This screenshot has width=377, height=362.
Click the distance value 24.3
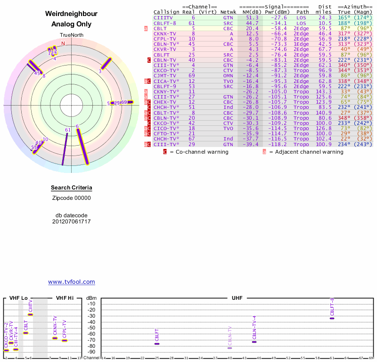coord(325,18)
